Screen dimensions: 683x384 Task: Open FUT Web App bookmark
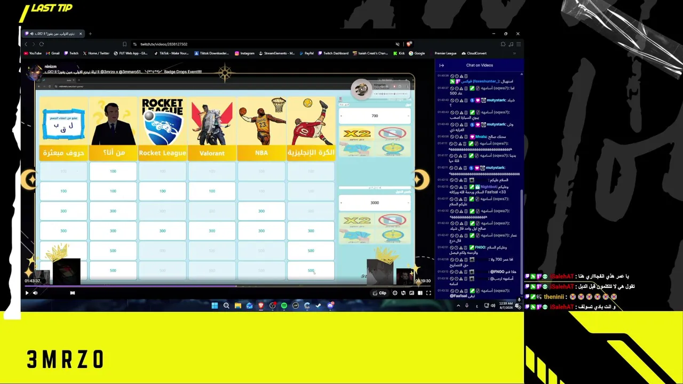point(131,53)
